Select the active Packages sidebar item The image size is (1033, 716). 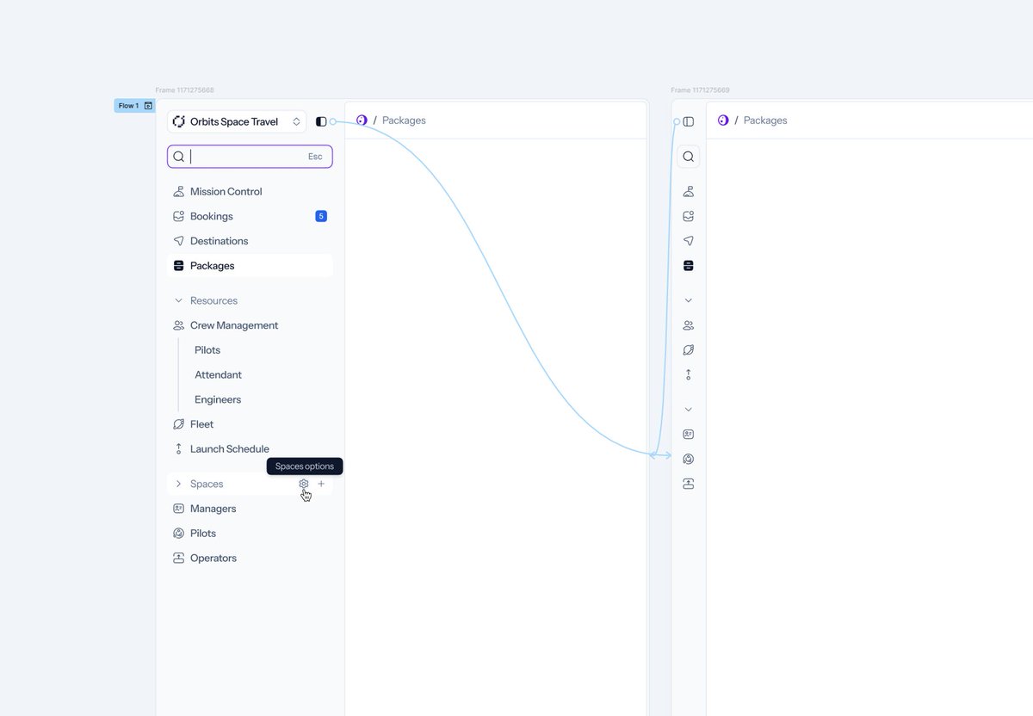[250, 266]
